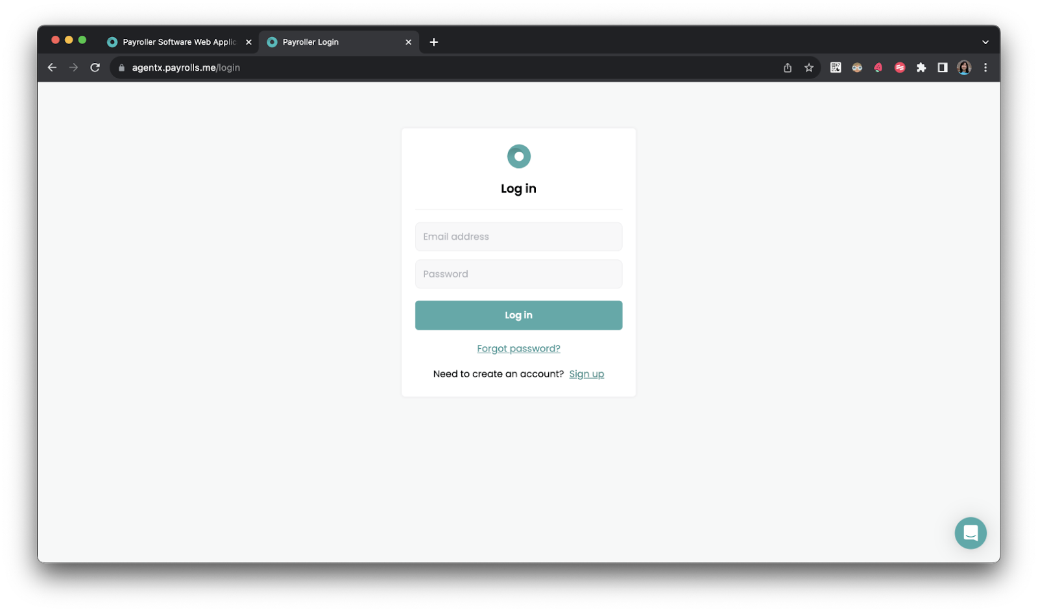Open the Chrome profile avatar
1038x612 pixels.
(x=964, y=67)
